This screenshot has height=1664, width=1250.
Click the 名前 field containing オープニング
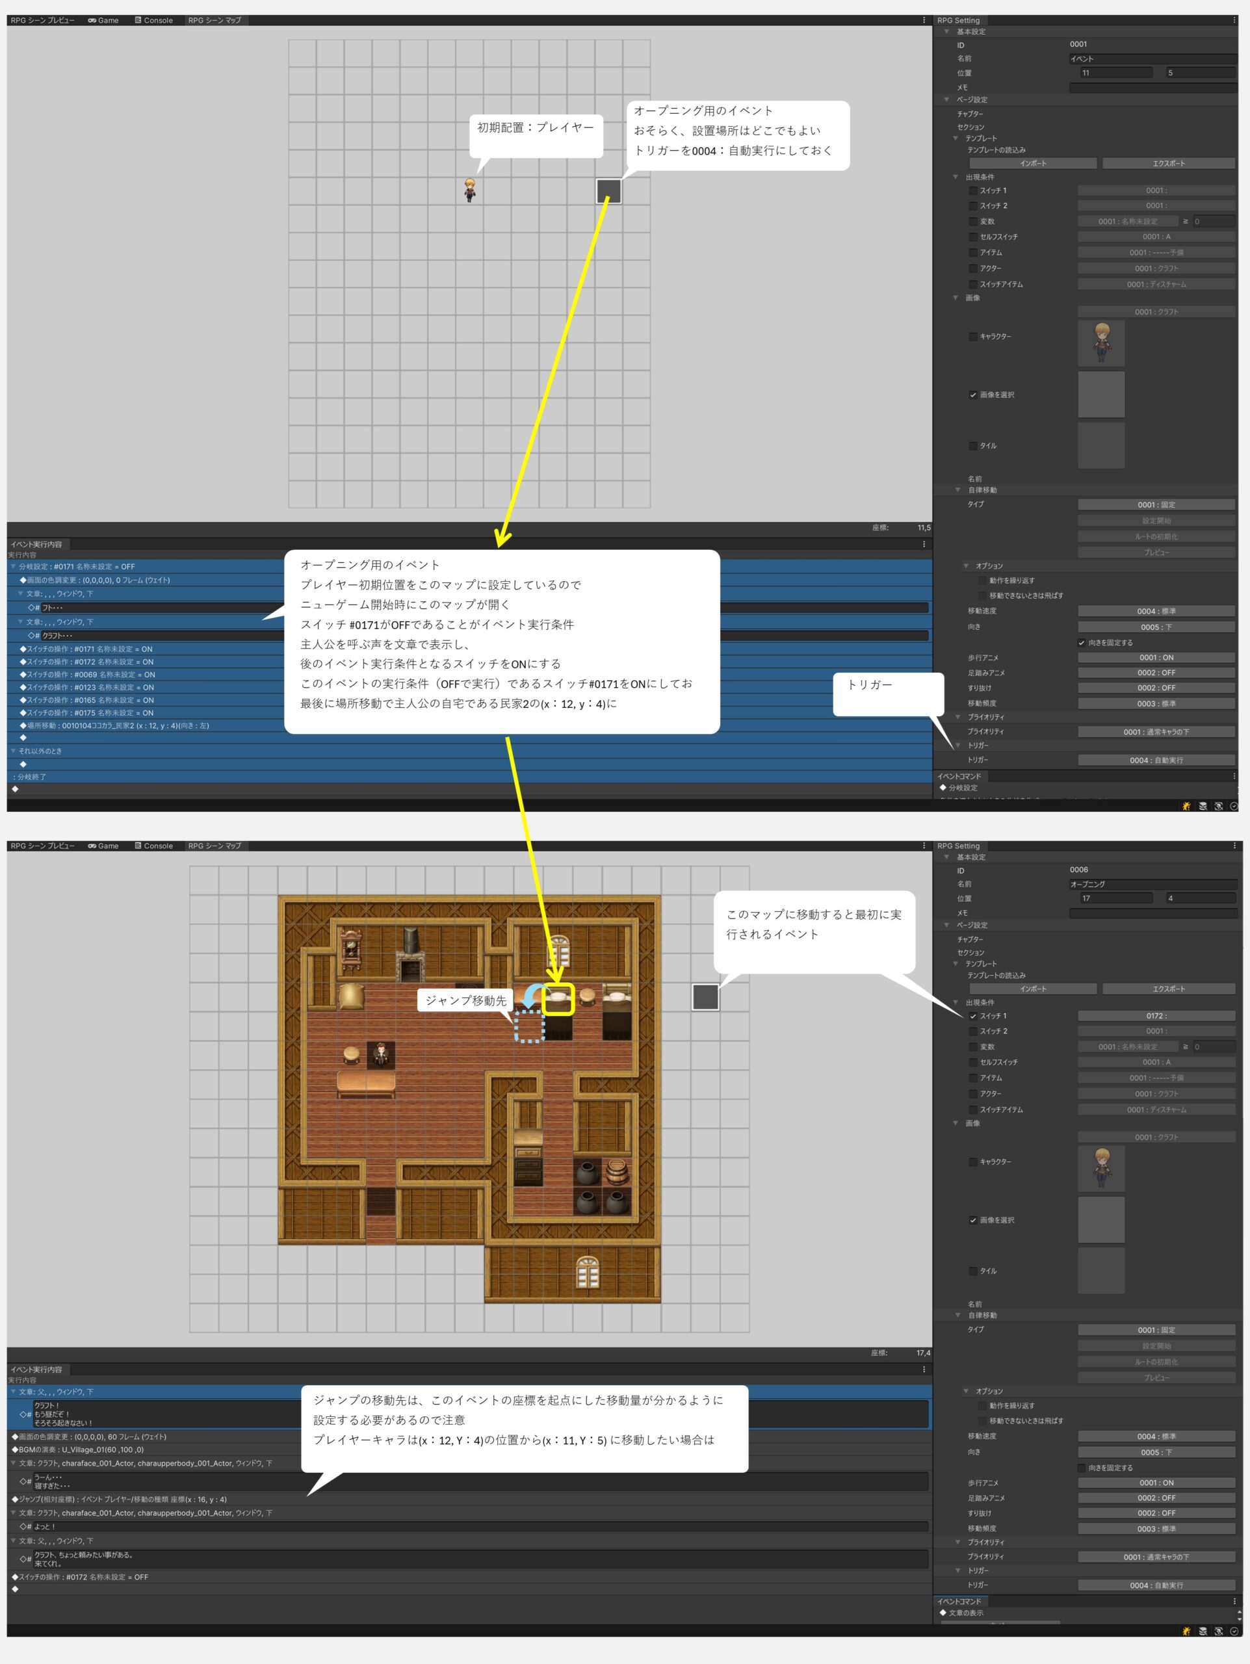1152,884
